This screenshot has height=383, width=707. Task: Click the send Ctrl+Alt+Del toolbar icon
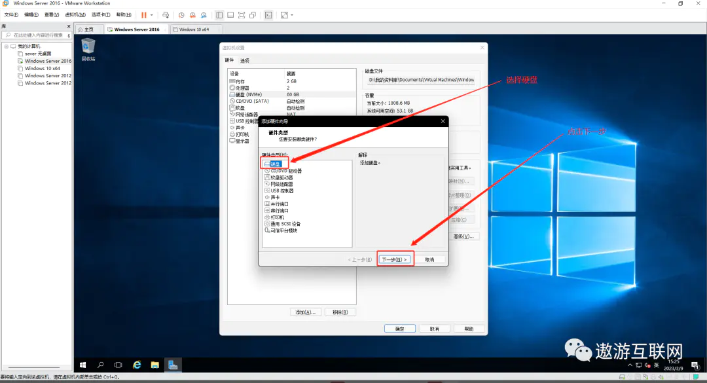pos(166,14)
